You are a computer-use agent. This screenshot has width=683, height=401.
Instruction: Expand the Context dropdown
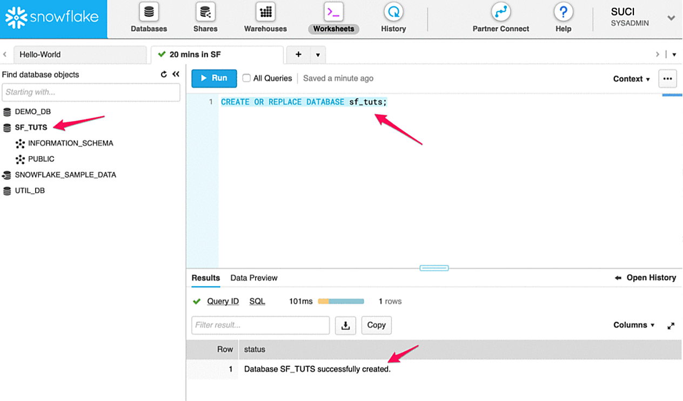632,79
